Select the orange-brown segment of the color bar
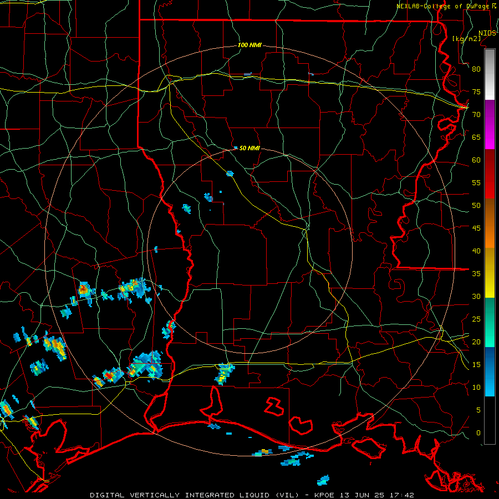Viewport: 499px width, 499px height. click(x=490, y=223)
